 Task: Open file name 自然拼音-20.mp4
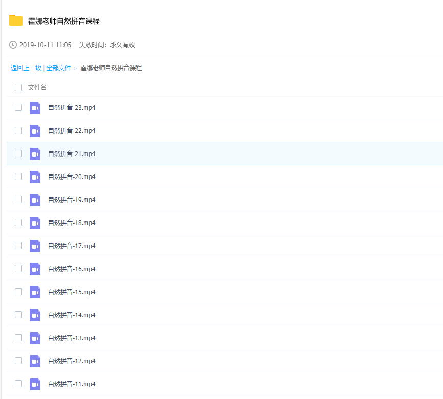(72, 177)
